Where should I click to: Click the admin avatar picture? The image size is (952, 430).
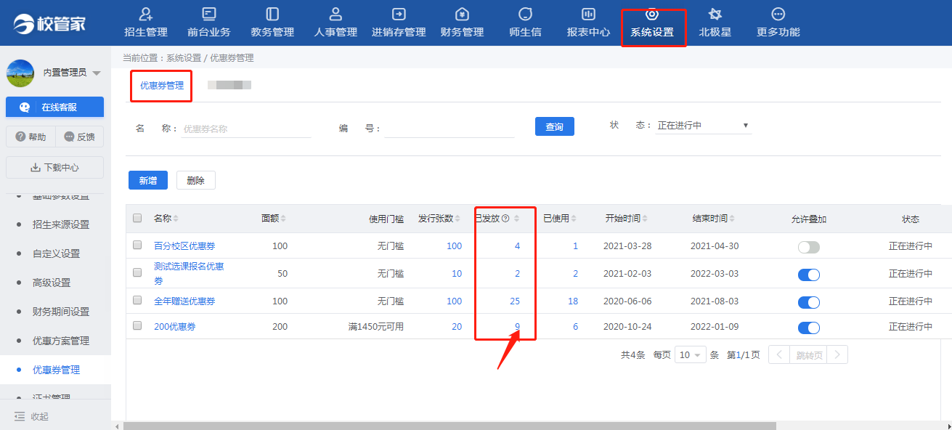point(20,73)
